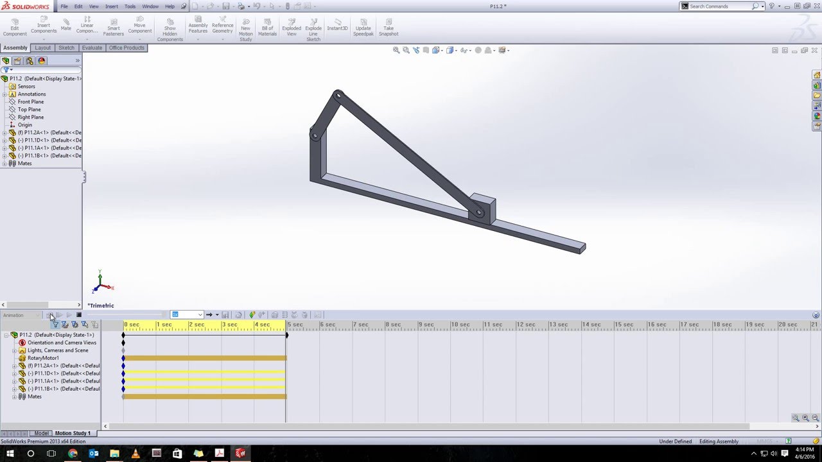Image resolution: width=822 pixels, height=462 pixels.
Task: Open the Tools menu
Action: [x=130, y=6]
